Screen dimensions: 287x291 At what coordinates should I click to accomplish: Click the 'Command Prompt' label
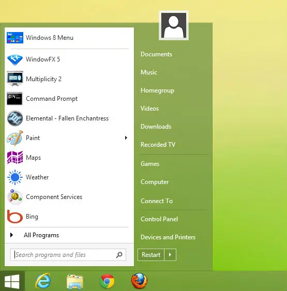click(x=52, y=99)
